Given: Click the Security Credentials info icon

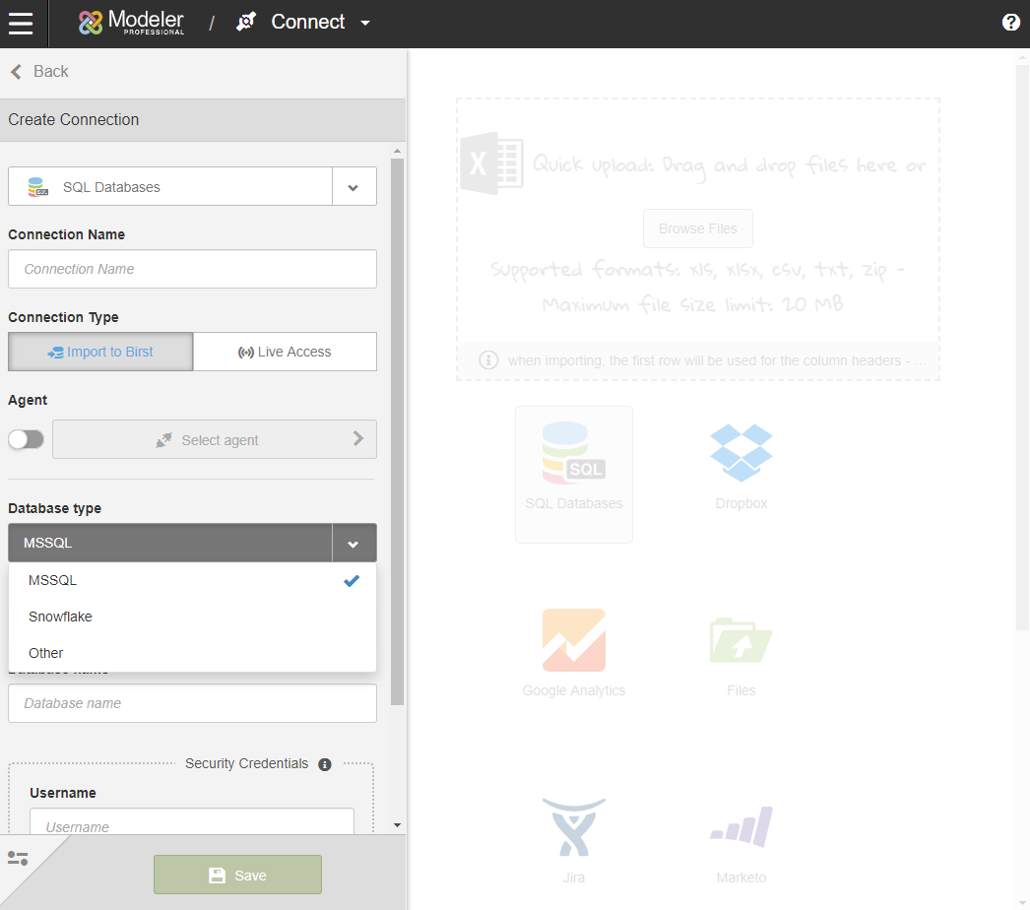Looking at the screenshot, I should point(325,764).
